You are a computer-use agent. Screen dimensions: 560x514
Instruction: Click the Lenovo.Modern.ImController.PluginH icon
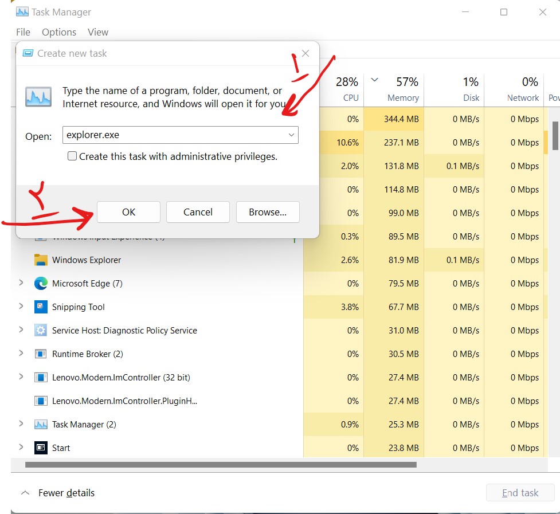click(x=41, y=401)
